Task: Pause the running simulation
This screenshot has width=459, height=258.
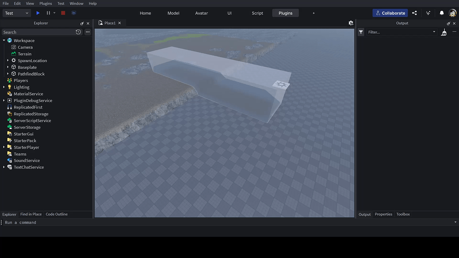Action: point(48,13)
